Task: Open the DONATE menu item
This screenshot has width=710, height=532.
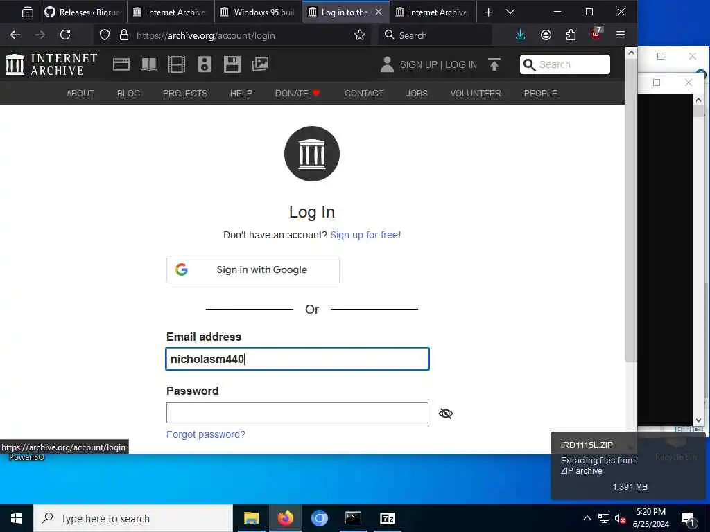Action: (x=297, y=94)
